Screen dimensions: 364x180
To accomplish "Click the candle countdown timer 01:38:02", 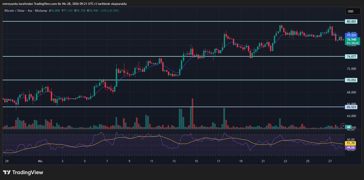I will pos(353,43).
